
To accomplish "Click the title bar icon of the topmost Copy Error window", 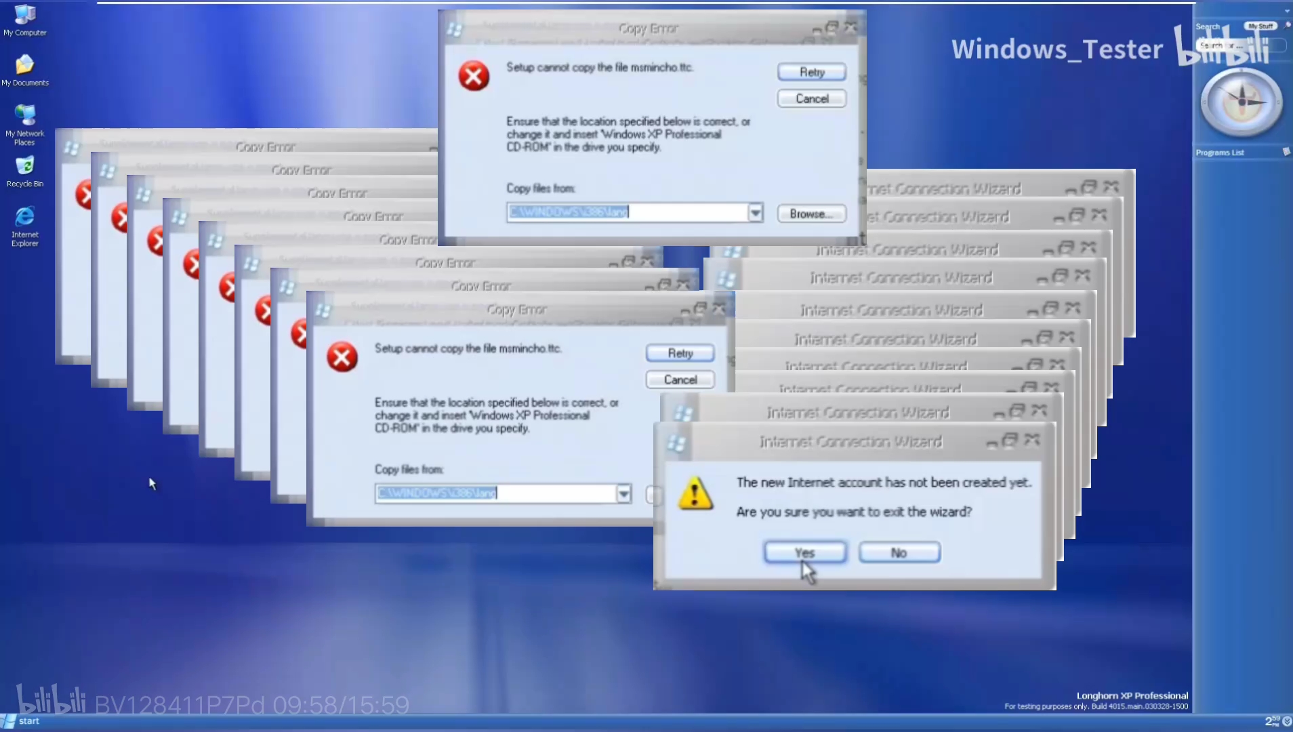I will (x=454, y=29).
